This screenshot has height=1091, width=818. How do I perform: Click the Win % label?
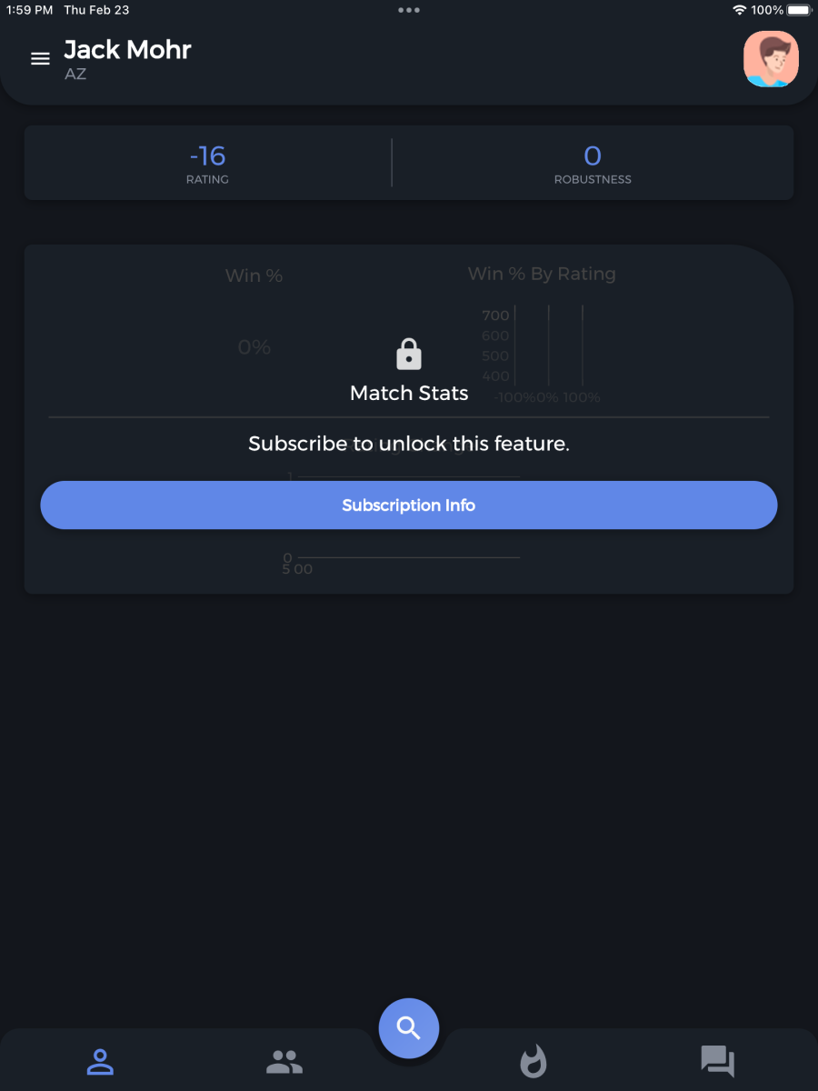[254, 275]
